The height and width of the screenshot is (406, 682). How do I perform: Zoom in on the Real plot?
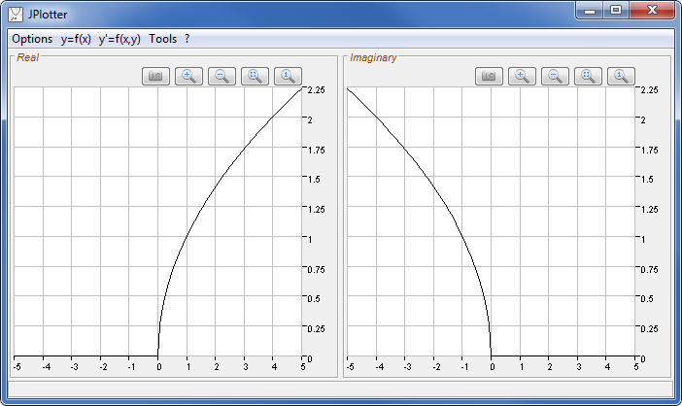(189, 77)
